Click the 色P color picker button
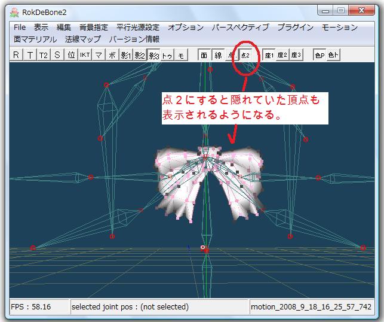 coord(320,55)
